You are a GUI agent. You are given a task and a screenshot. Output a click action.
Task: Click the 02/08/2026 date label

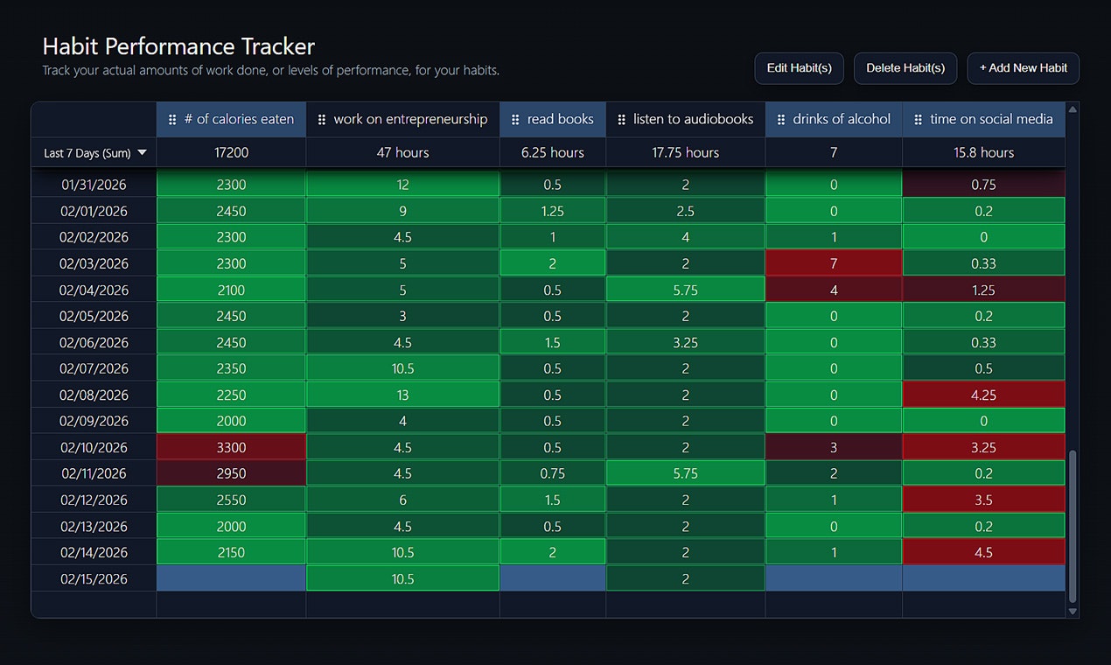(x=93, y=394)
